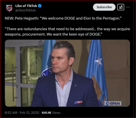
Task: Click the C-SPAN watermark on the video
Action: point(113,103)
